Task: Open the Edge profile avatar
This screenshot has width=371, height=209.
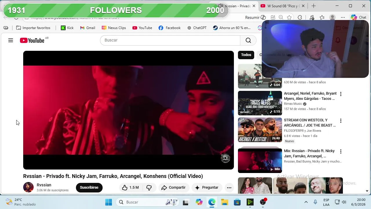Action: (332, 17)
